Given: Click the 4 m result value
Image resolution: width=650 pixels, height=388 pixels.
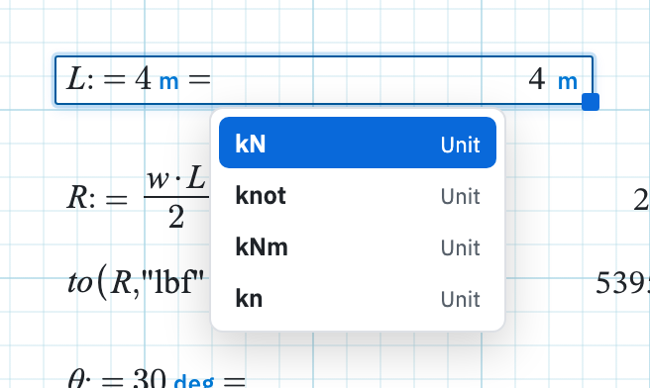Looking at the screenshot, I should [553, 79].
